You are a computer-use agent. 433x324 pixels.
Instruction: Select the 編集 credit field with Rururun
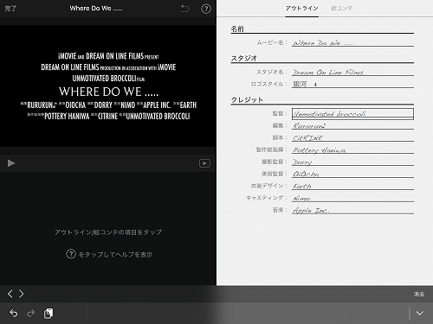click(352, 125)
